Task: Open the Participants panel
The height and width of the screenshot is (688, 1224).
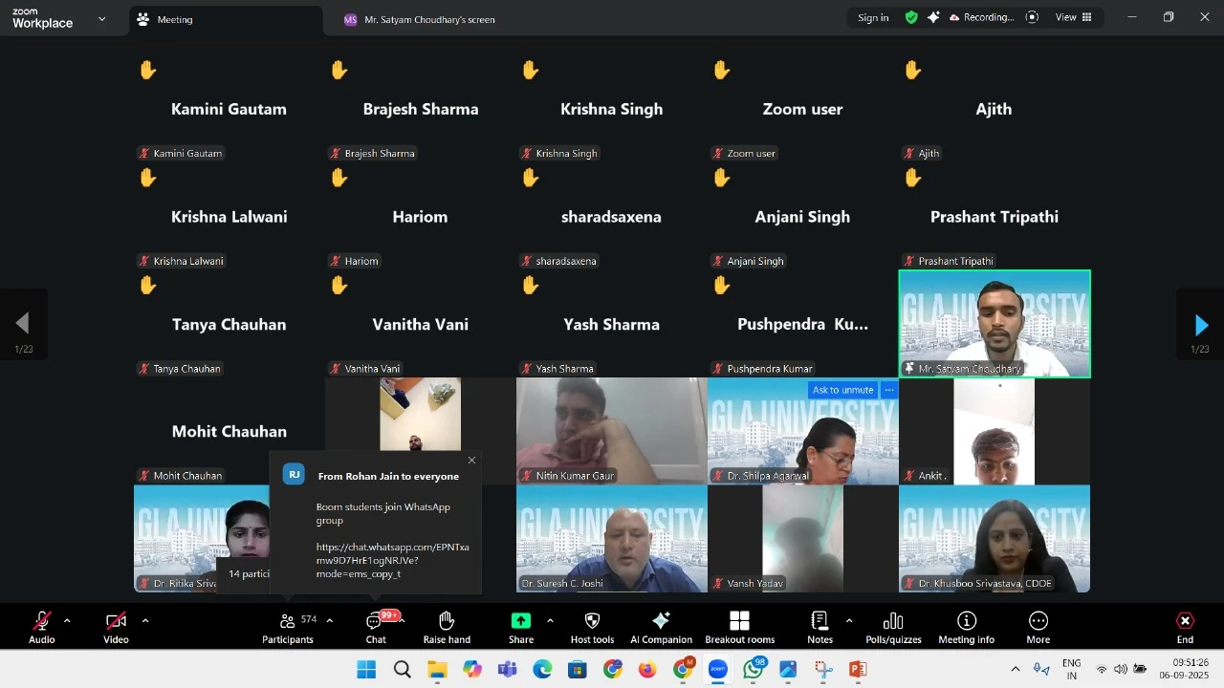Action: click(288, 628)
